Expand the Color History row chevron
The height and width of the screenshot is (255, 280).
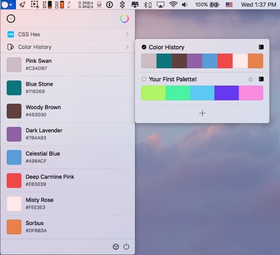127,47
